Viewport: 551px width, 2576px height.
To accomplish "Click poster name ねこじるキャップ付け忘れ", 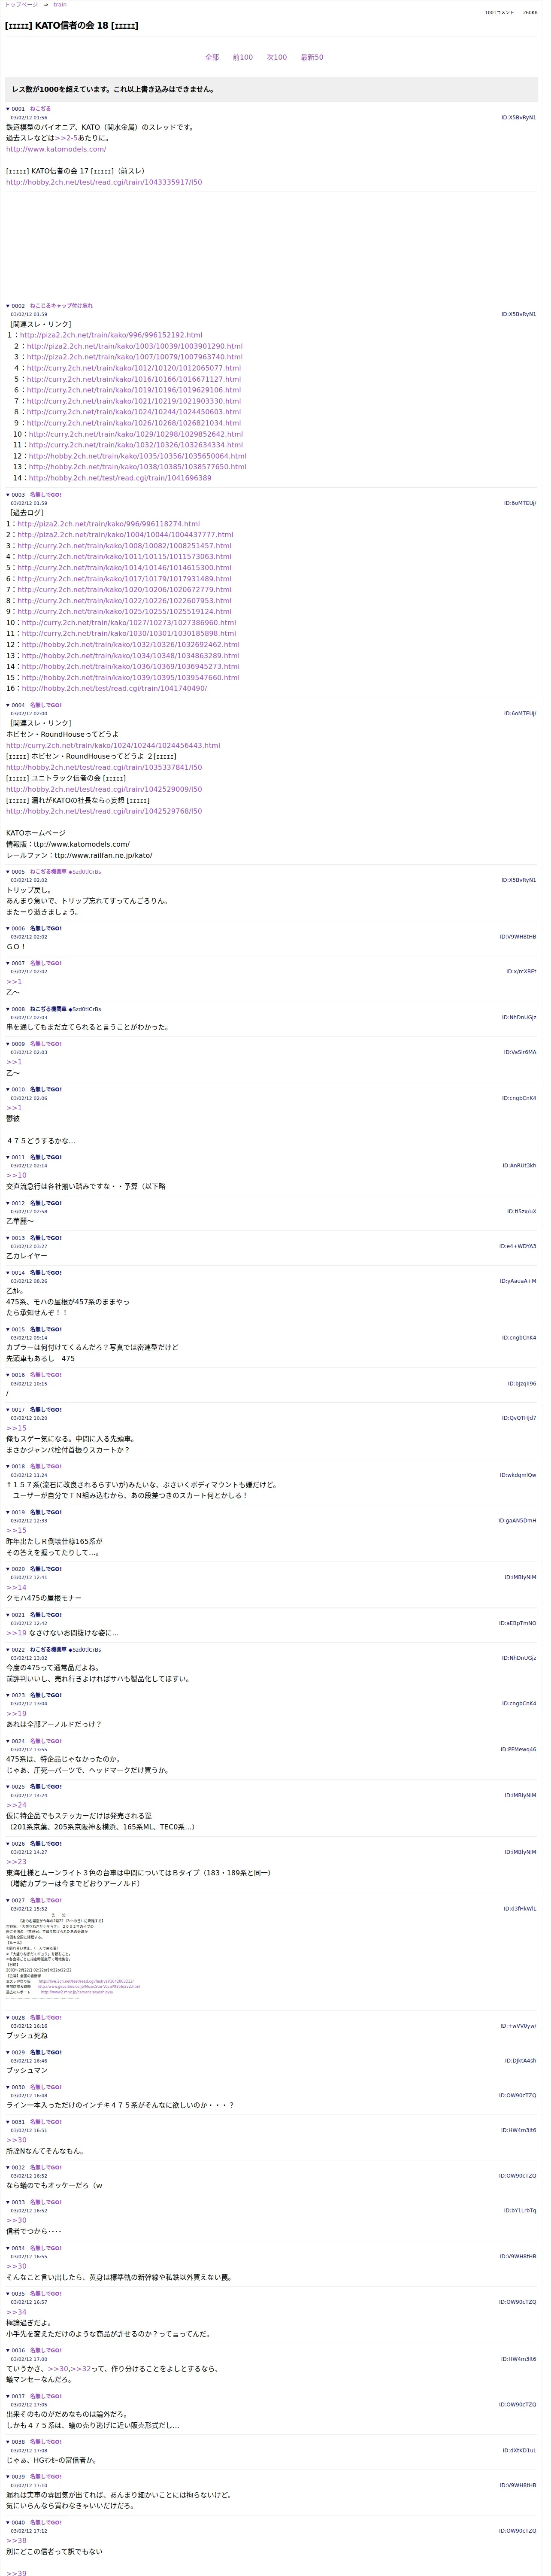I will [61, 306].
